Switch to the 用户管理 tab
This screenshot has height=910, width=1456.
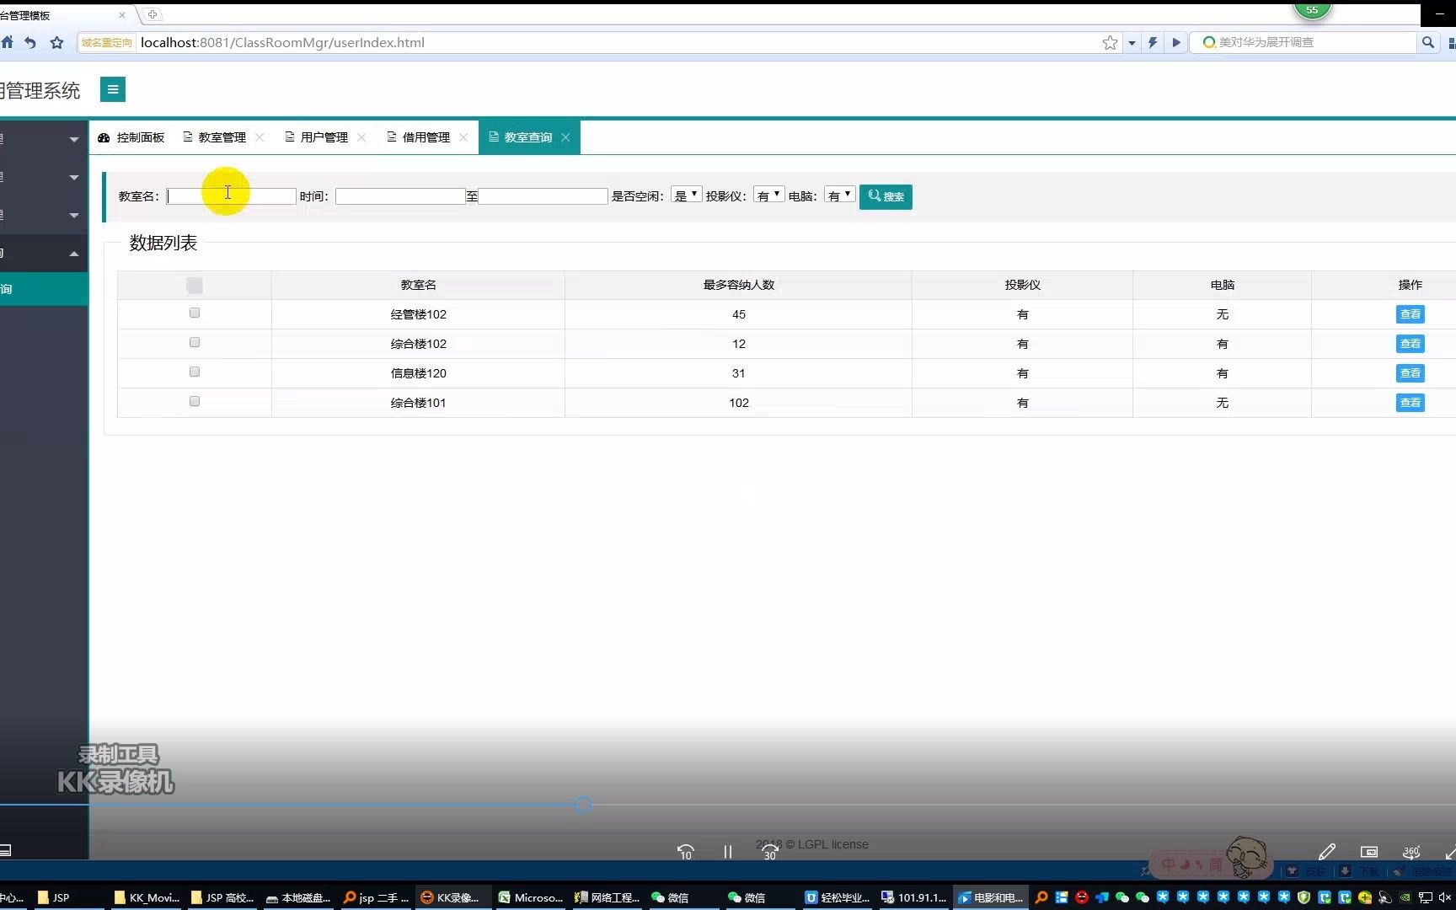324,137
